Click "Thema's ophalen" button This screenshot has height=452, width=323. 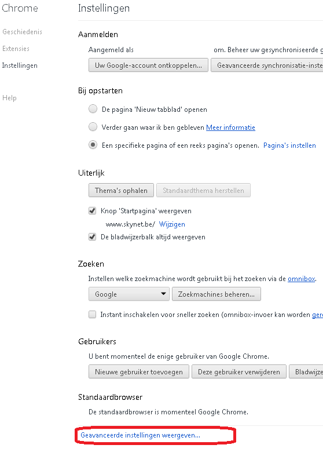pos(121,190)
